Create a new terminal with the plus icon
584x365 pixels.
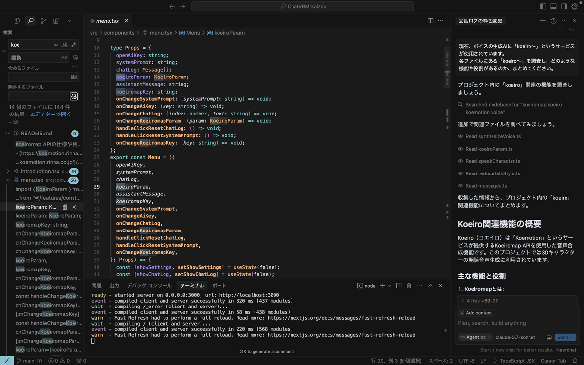(x=382, y=286)
